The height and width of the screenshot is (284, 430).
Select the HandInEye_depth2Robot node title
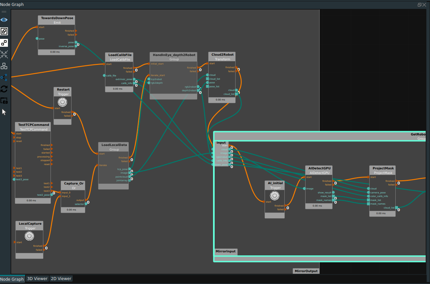pyautogui.click(x=174, y=55)
